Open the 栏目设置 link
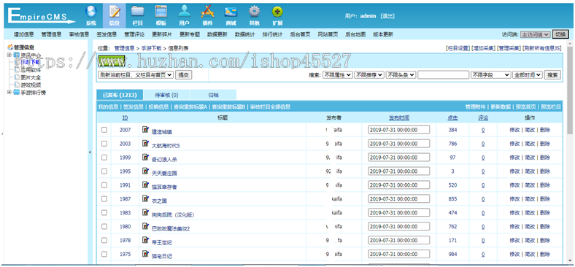The width and height of the screenshot is (575, 267). [458, 48]
